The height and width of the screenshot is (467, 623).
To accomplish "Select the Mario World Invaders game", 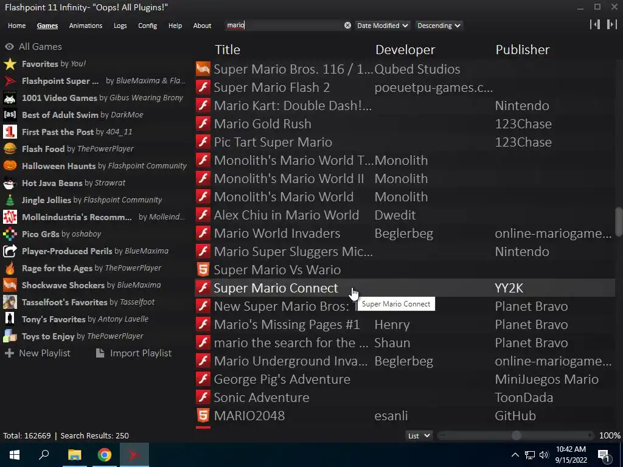I will click(405, 233).
